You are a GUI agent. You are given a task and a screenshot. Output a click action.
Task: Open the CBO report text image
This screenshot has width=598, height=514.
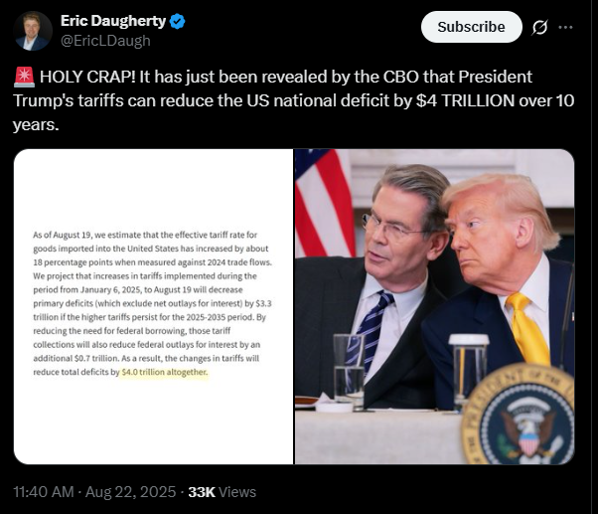click(x=153, y=306)
